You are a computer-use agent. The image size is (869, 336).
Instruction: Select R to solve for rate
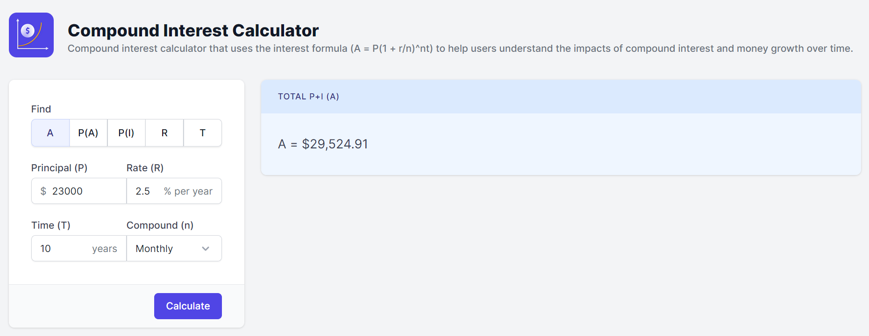tap(164, 133)
